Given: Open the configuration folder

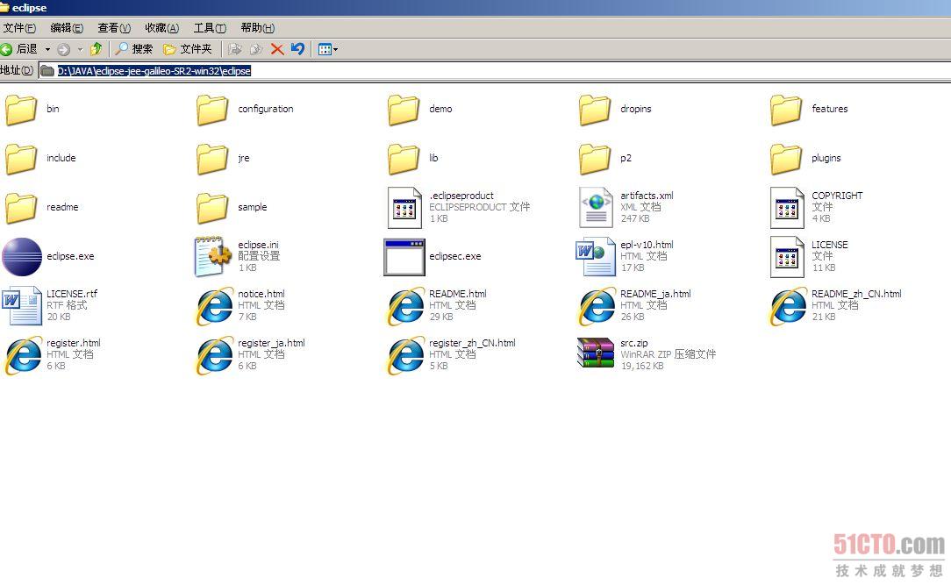Looking at the screenshot, I should tap(213, 110).
